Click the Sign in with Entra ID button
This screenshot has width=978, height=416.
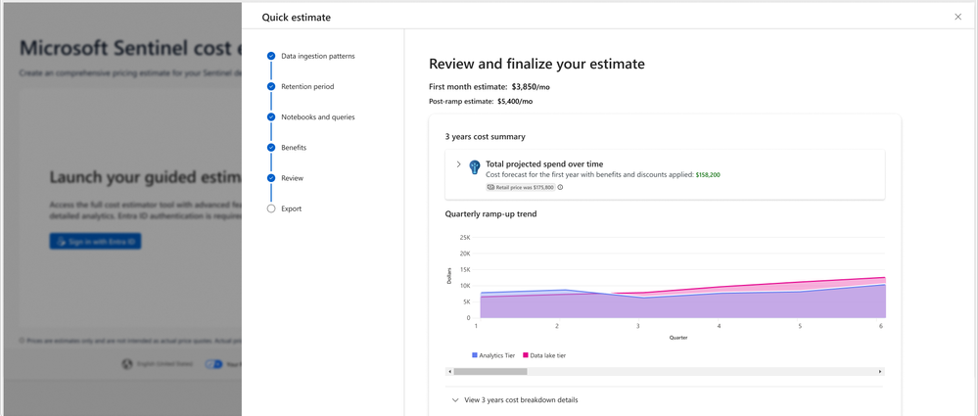[x=96, y=241]
